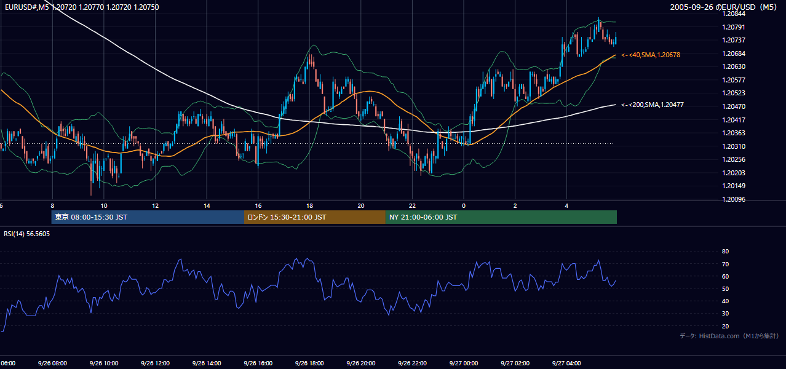This screenshot has height=369, width=786.
Task: Click price axis value 1.20096
Action: (x=734, y=199)
